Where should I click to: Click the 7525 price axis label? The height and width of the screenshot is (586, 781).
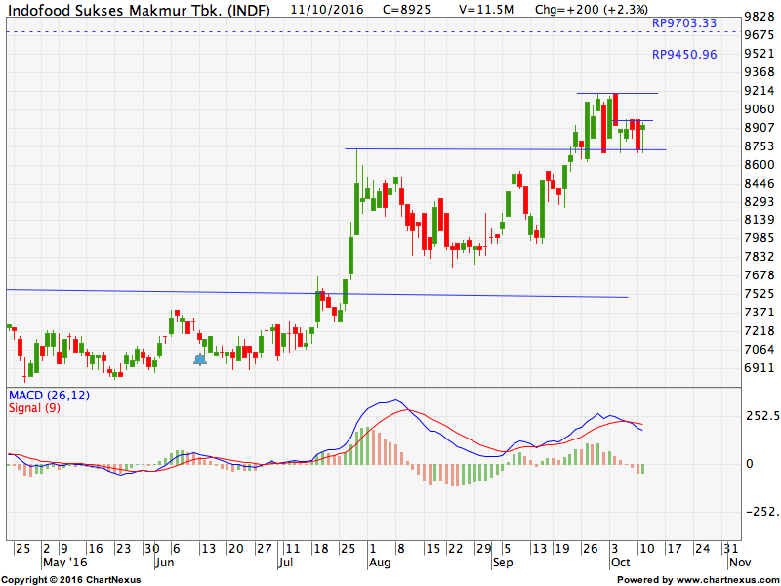pyautogui.click(x=760, y=294)
